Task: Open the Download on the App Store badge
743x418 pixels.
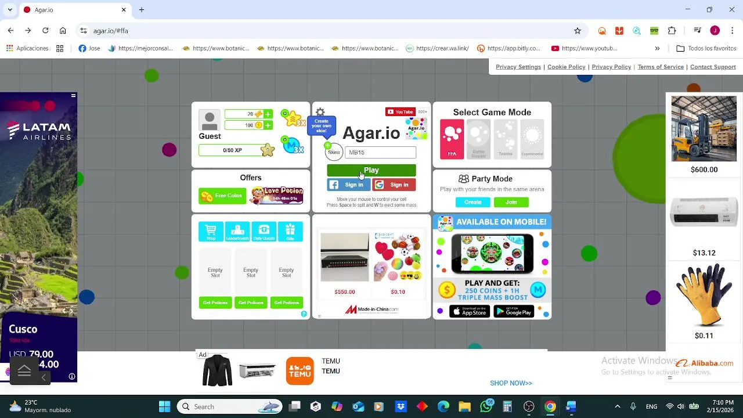Action: click(x=470, y=312)
